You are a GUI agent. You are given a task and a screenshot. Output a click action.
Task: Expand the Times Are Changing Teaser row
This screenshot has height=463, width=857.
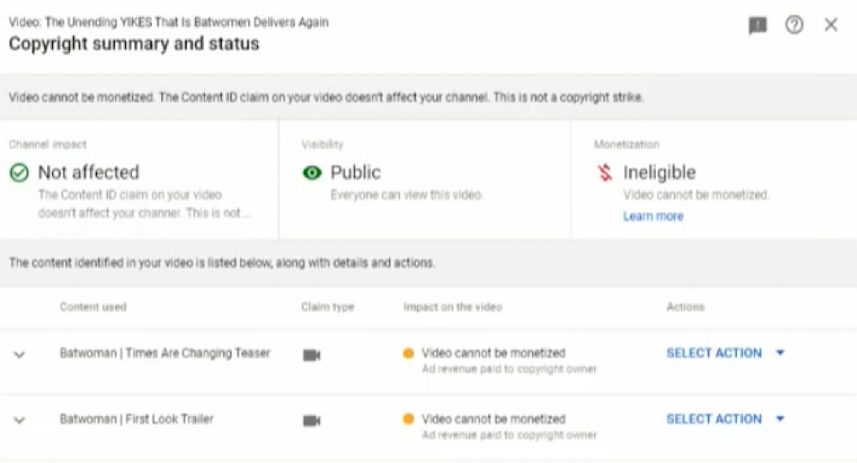[x=19, y=355]
